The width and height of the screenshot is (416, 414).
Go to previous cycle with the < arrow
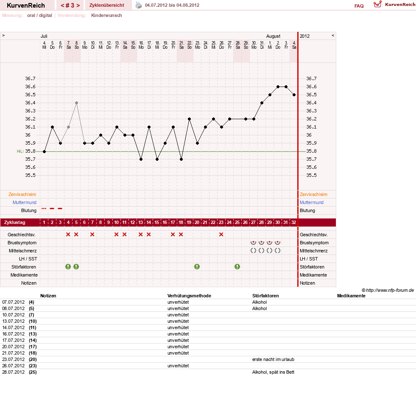coord(62,6)
